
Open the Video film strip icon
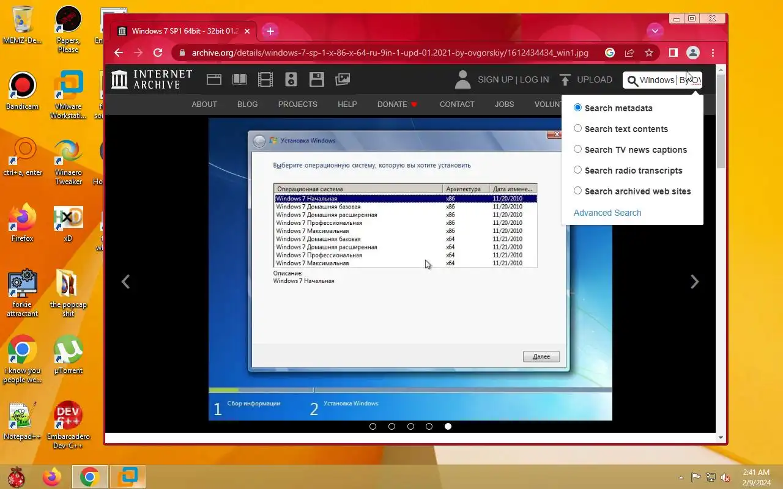coord(265,79)
